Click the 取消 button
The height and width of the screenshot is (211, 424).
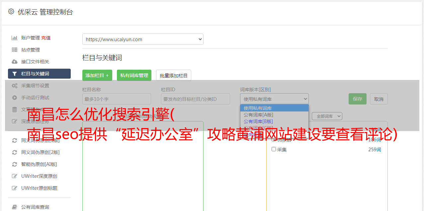pyautogui.click(x=379, y=99)
